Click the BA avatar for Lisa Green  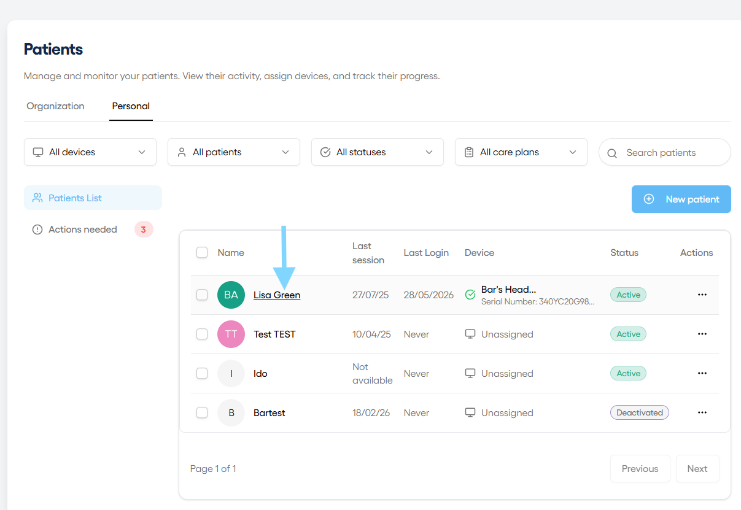pyautogui.click(x=231, y=295)
